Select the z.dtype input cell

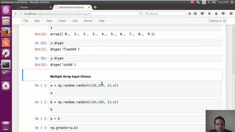[135, 43]
